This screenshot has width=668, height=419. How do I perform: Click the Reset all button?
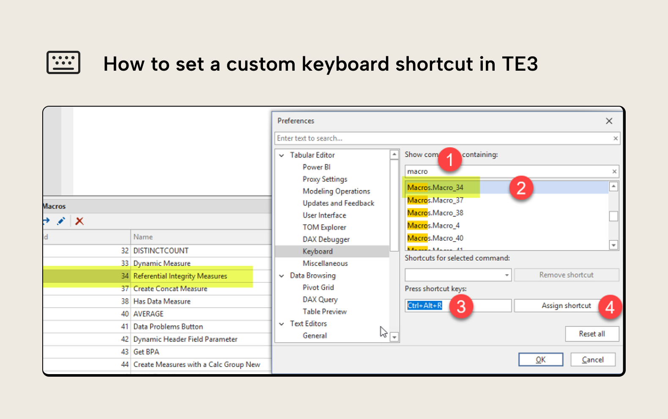pos(592,334)
